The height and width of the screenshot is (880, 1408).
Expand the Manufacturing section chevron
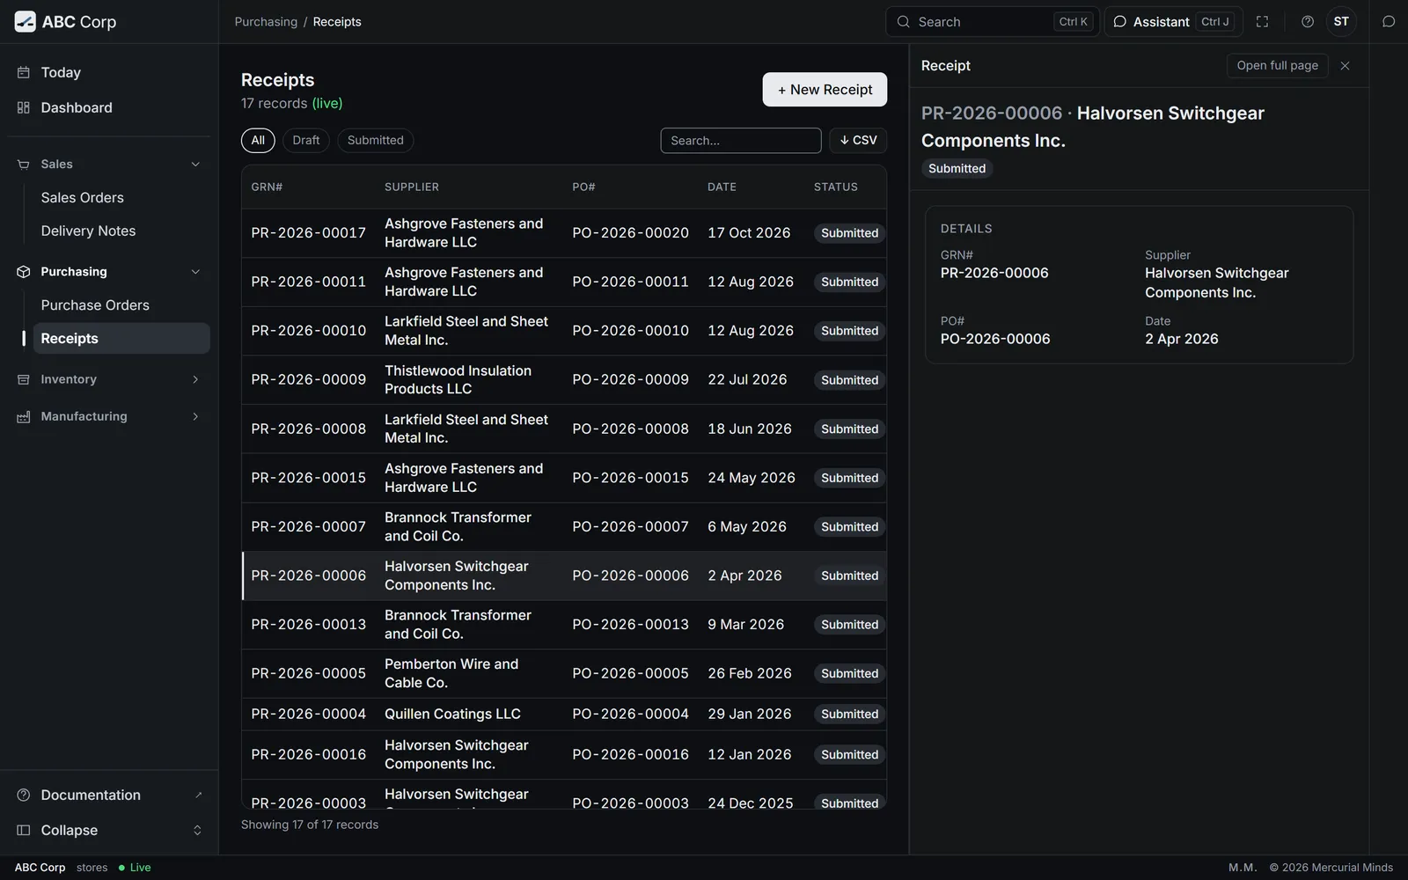click(x=195, y=416)
